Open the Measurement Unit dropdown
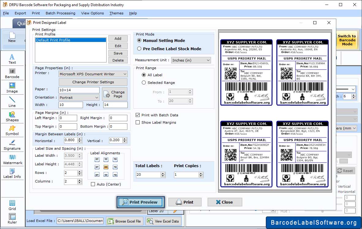This screenshot has height=229, width=362. click(191, 60)
